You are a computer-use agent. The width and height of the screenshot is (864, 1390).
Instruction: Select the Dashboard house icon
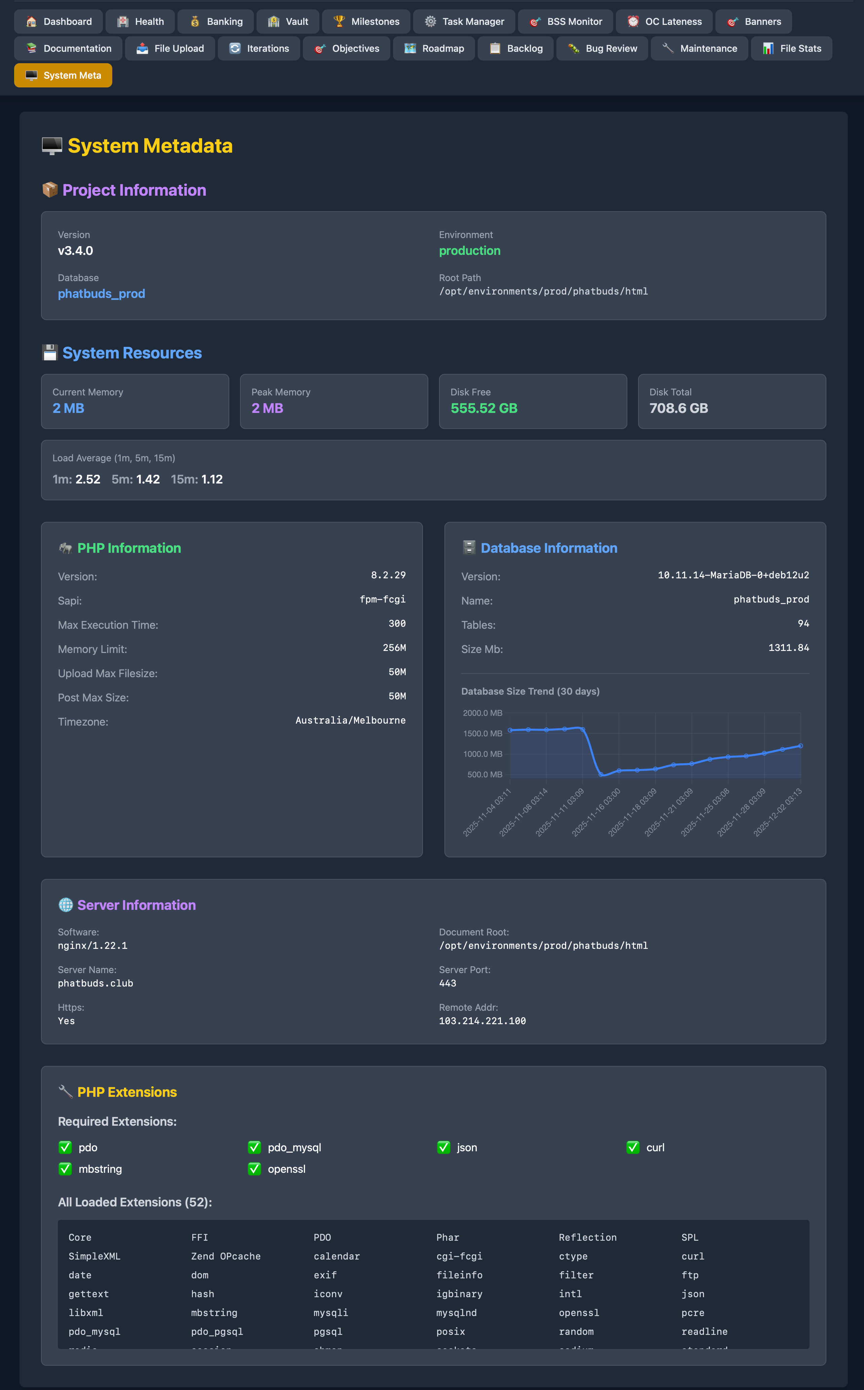click(x=31, y=21)
